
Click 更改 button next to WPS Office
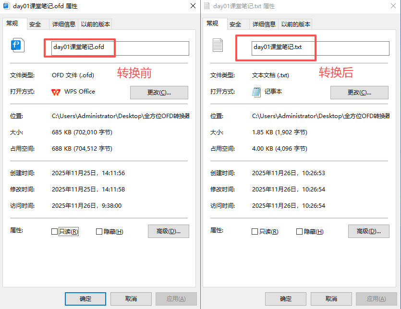coord(159,93)
